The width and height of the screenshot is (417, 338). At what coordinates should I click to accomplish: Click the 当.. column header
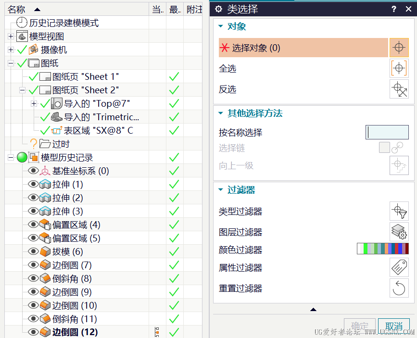pyautogui.click(x=157, y=9)
